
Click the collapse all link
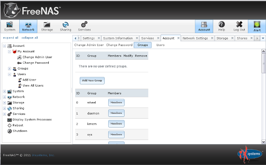coord(30,38)
